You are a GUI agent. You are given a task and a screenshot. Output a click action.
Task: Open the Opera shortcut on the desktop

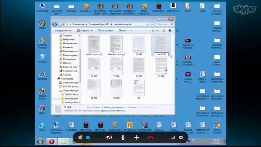click(x=42, y=110)
